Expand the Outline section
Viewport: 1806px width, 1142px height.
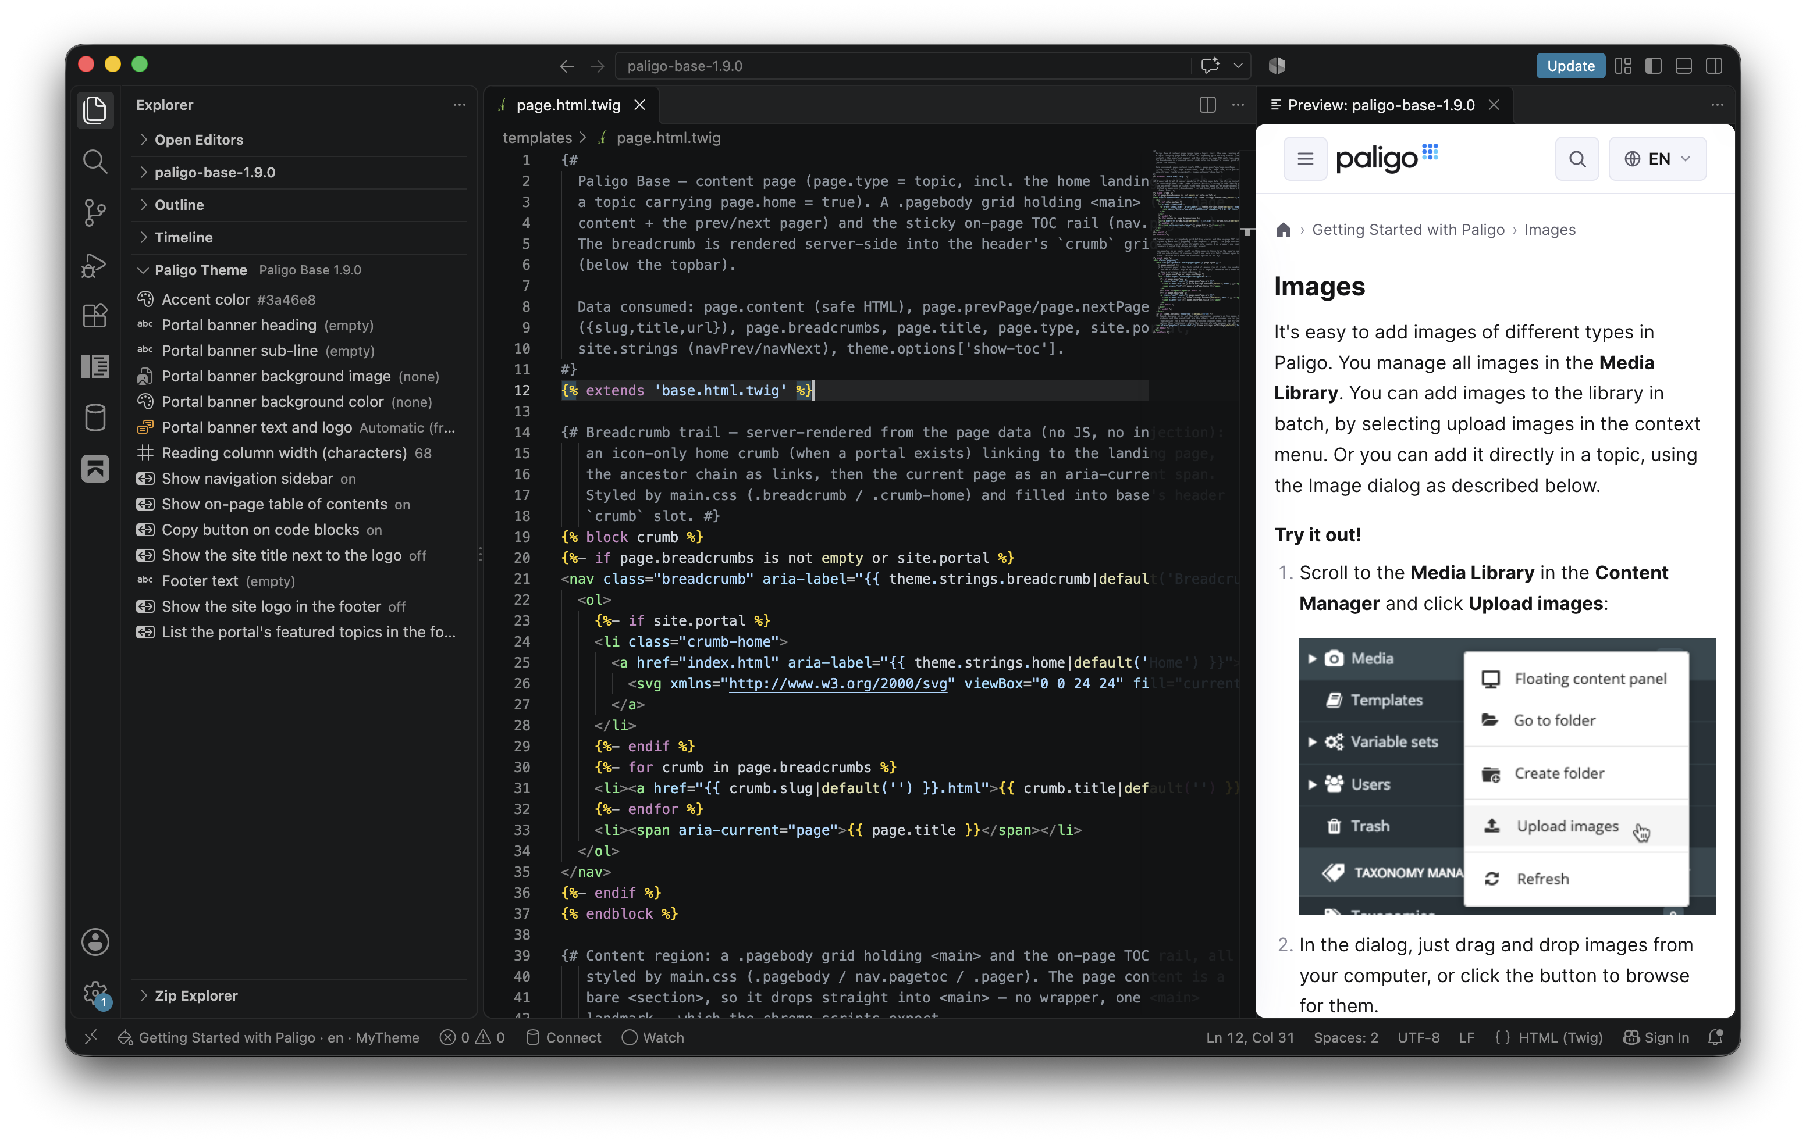(x=300, y=205)
